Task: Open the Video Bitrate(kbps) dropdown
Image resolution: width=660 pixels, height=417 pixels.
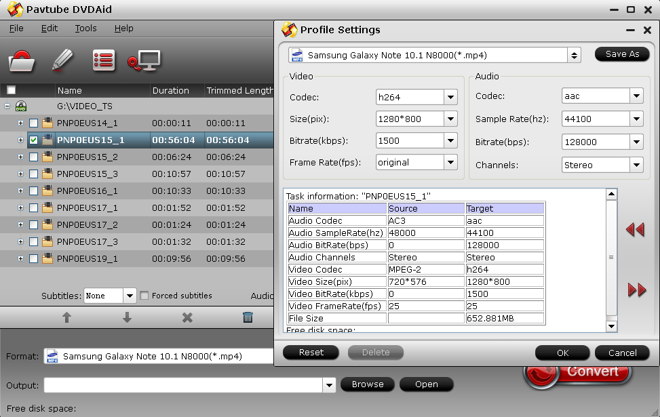Action: [x=450, y=140]
